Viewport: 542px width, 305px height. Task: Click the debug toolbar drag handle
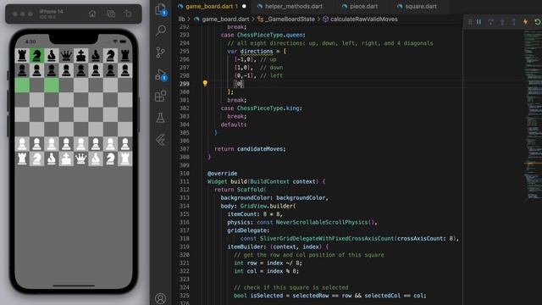[x=470, y=22]
